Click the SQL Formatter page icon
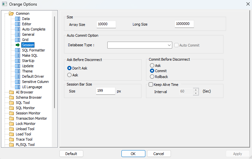 click(x=17, y=50)
